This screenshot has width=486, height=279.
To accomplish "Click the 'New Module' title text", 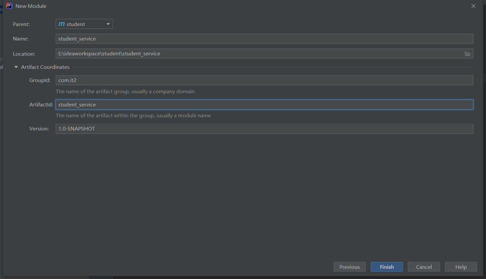I will coord(31,6).
